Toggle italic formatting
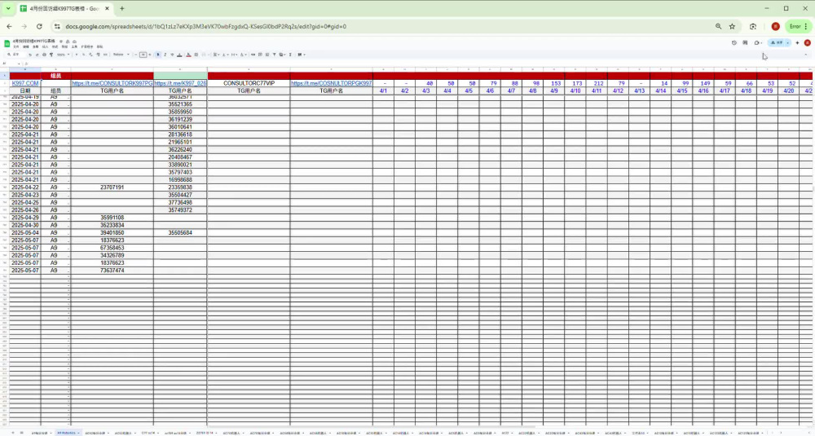815x436 pixels. click(x=165, y=55)
